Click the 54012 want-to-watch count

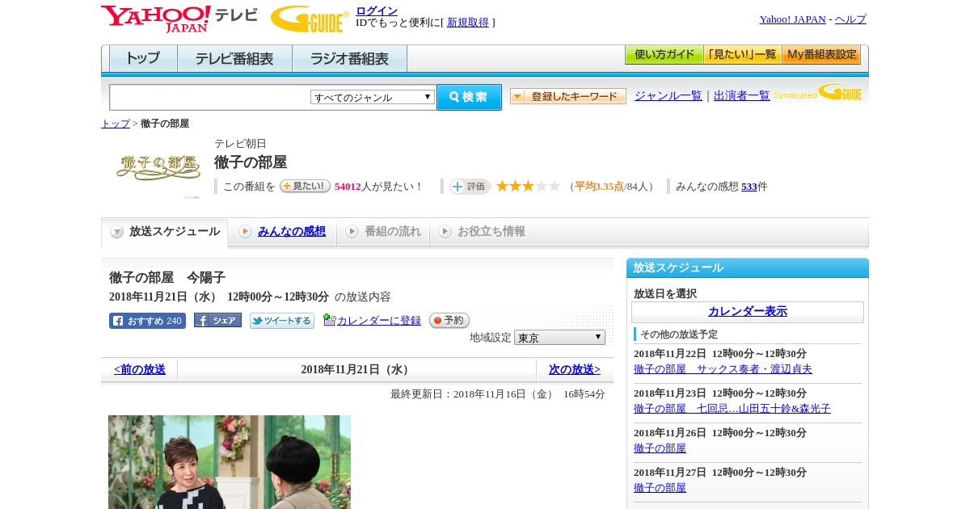tap(348, 187)
